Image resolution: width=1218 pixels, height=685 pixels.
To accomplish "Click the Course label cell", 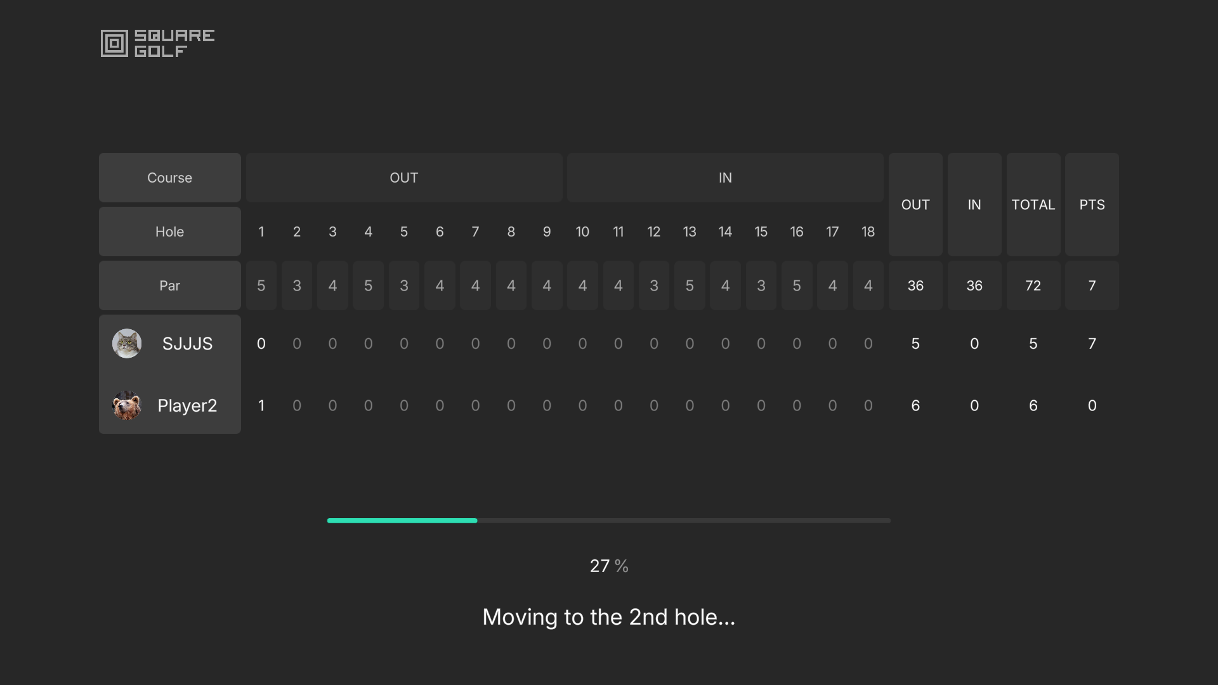I will [169, 178].
